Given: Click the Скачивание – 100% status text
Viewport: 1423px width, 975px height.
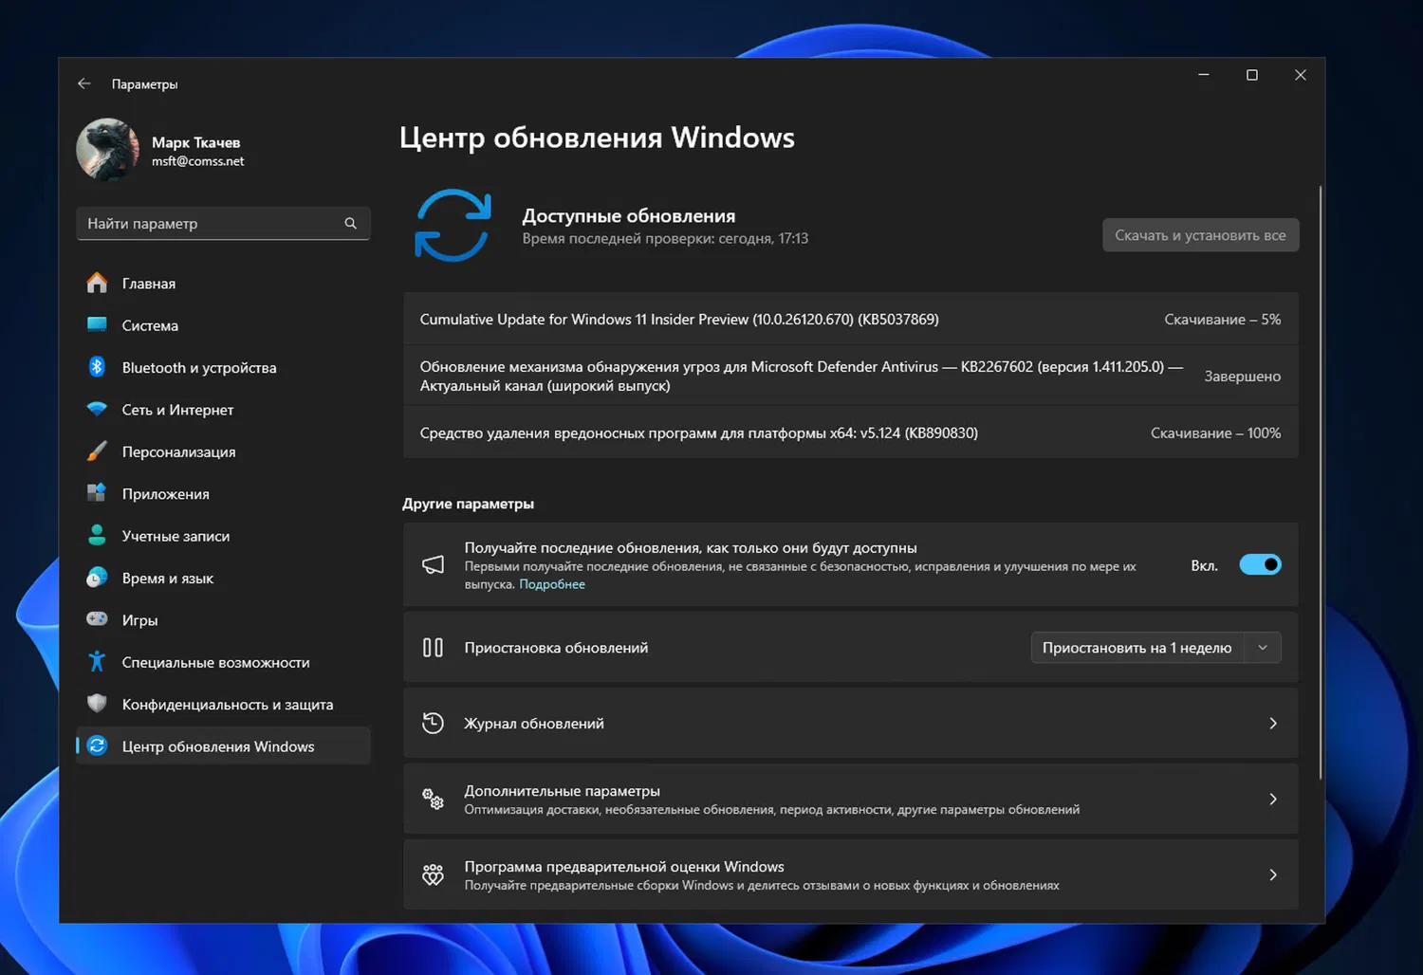Looking at the screenshot, I should pyautogui.click(x=1216, y=433).
